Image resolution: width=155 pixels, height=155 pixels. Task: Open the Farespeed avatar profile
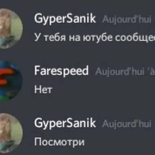[11, 81]
